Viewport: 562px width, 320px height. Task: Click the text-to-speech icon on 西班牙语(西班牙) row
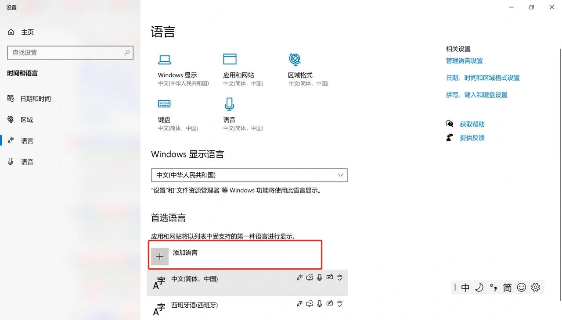pos(310,303)
